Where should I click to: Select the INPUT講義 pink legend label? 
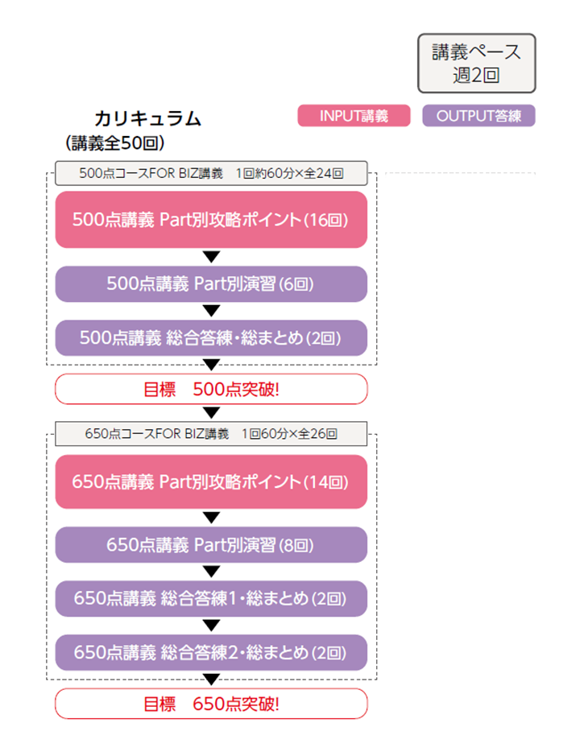click(x=354, y=116)
